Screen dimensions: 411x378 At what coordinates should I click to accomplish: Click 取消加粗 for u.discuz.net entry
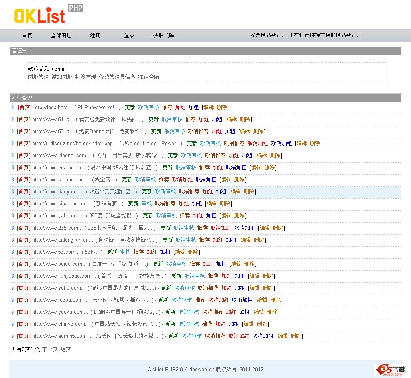[x=281, y=143]
